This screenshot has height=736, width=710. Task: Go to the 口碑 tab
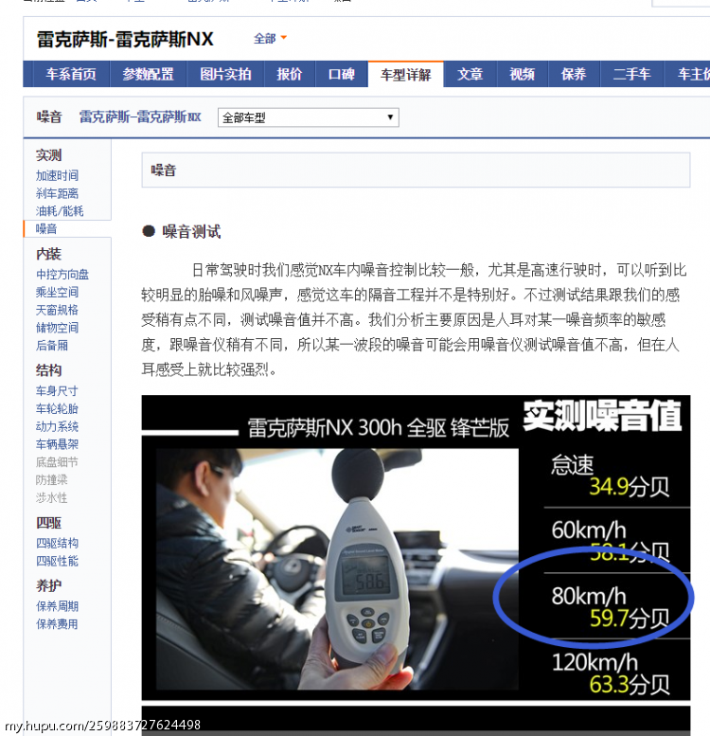pos(342,74)
